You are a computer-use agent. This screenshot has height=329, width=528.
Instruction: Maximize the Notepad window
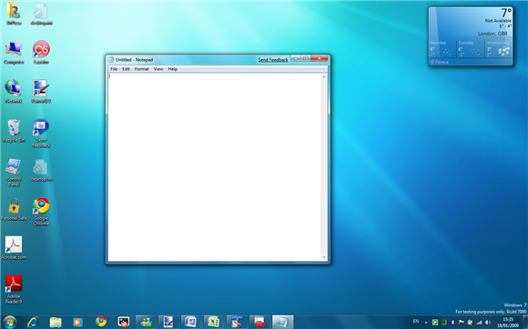(305, 58)
